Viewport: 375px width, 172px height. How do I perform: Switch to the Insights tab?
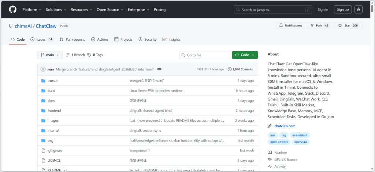point(171,39)
